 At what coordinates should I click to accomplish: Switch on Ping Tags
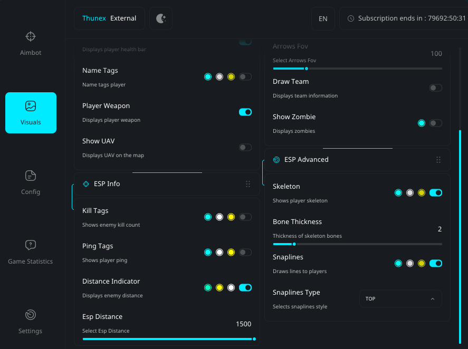point(245,253)
